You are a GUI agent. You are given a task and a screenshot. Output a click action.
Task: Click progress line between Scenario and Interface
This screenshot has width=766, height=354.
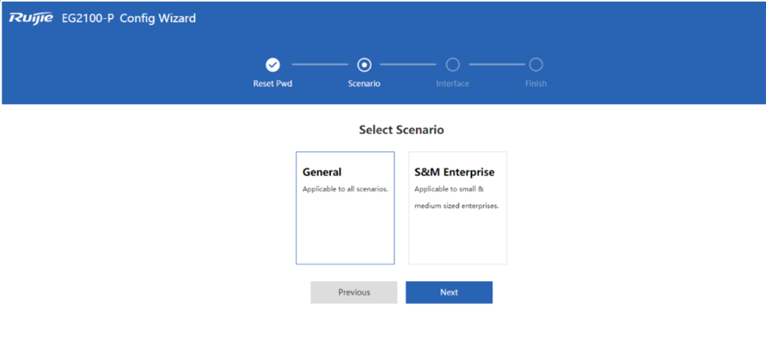[x=408, y=64]
